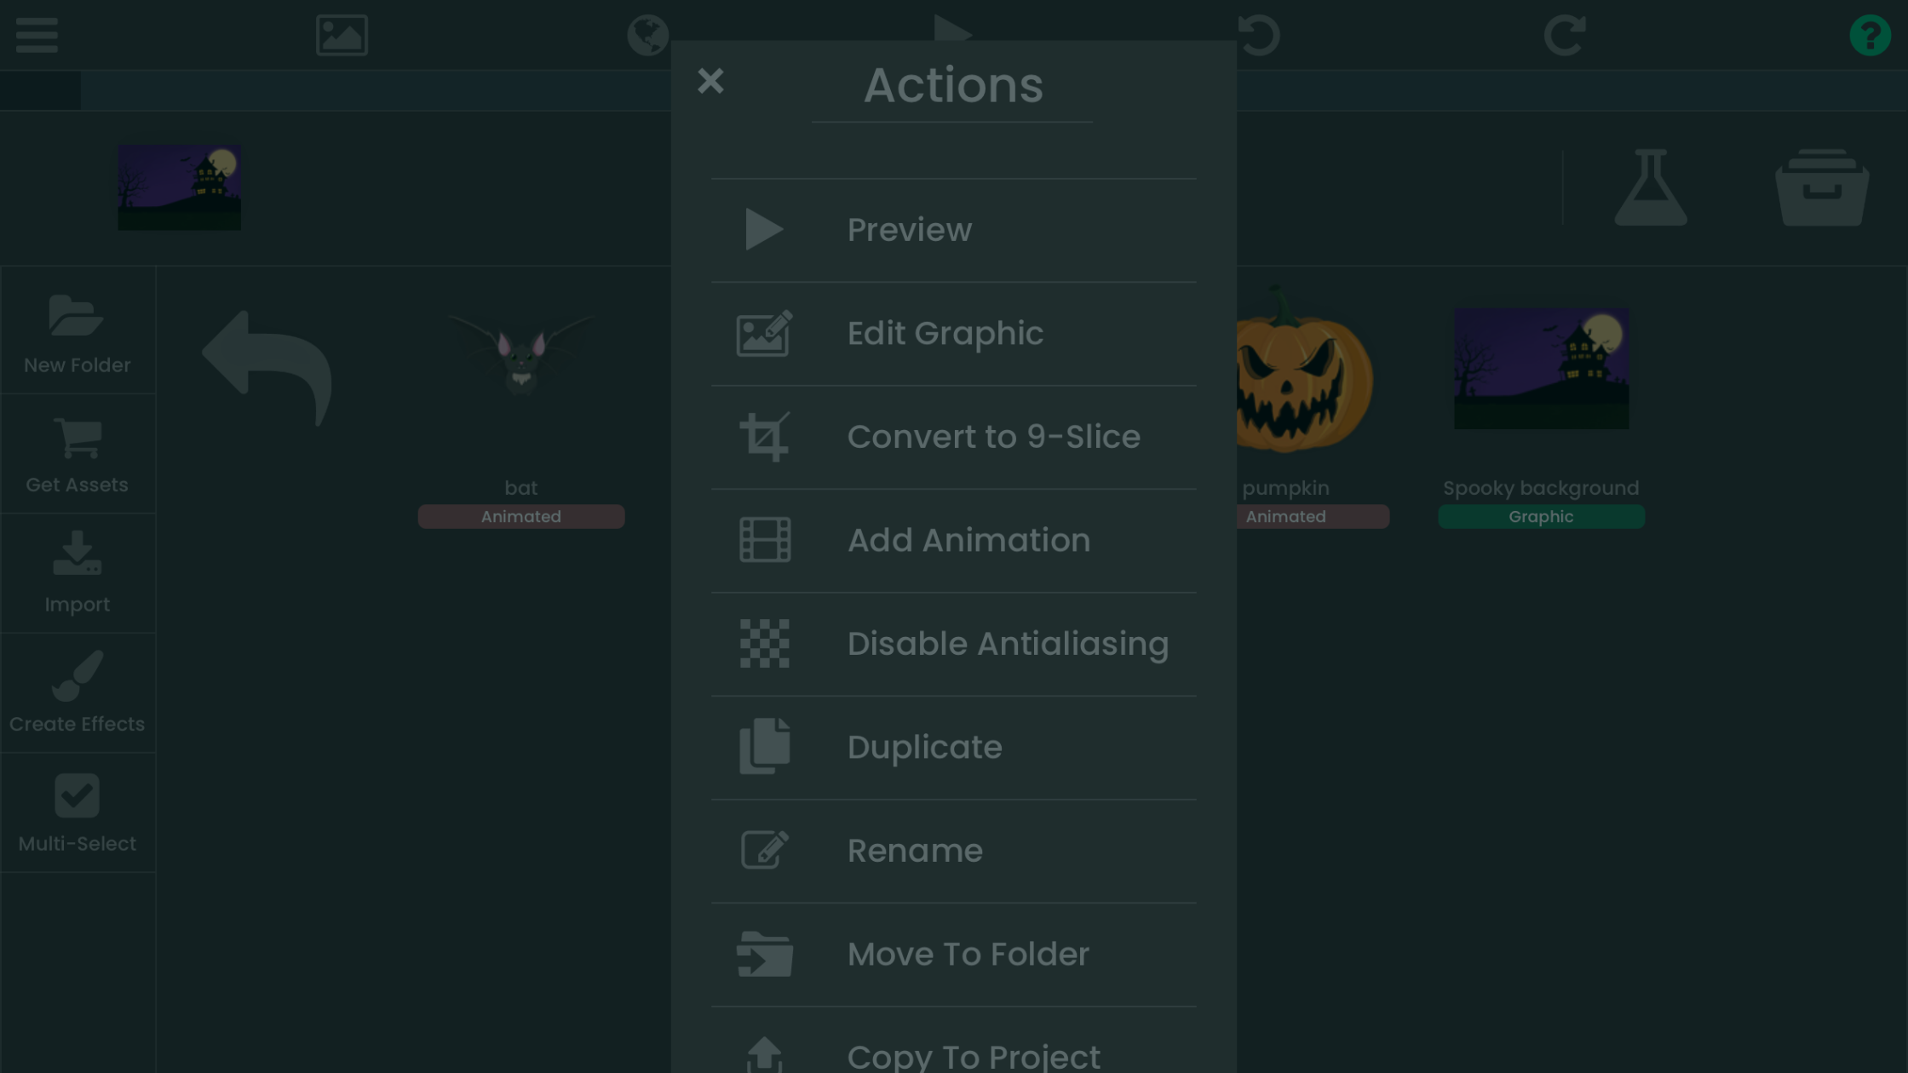Toggle Multi-Select mode in sidebar
Viewport: 1908px width, 1073px height.
pyautogui.click(x=78, y=813)
